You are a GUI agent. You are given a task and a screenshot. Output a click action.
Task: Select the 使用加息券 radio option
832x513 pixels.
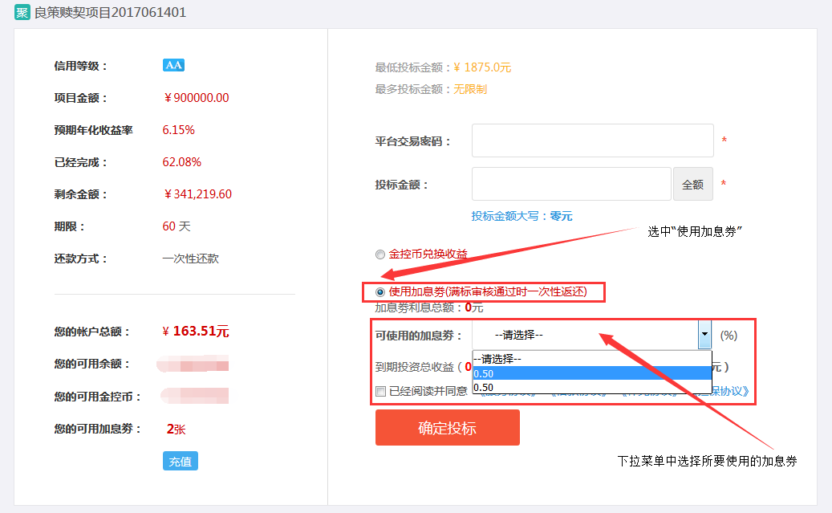click(380, 291)
